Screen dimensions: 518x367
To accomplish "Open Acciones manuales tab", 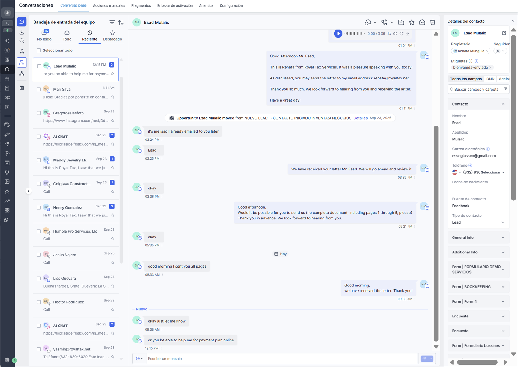I will coord(109,5).
